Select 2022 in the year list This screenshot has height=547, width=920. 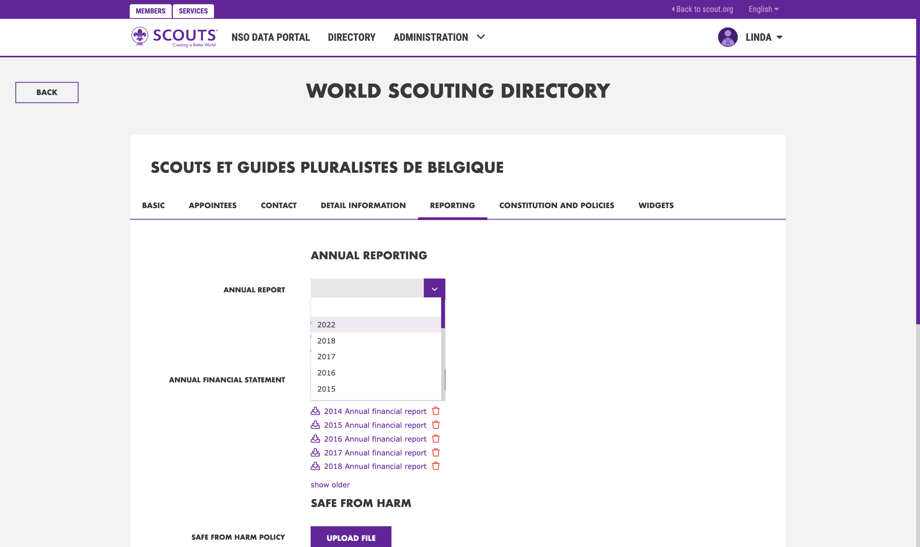point(376,325)
